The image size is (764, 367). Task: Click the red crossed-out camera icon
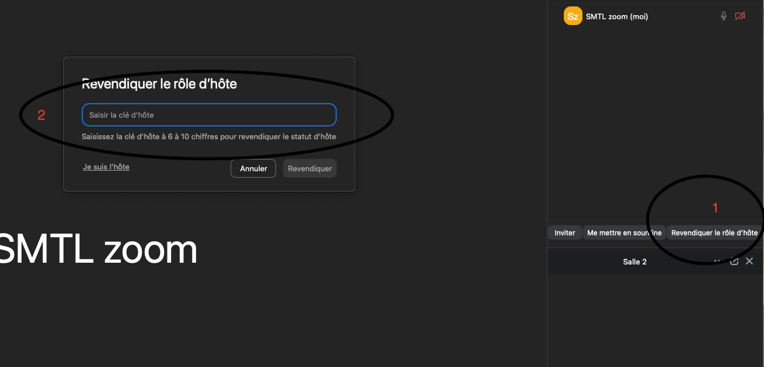[740, 16]
